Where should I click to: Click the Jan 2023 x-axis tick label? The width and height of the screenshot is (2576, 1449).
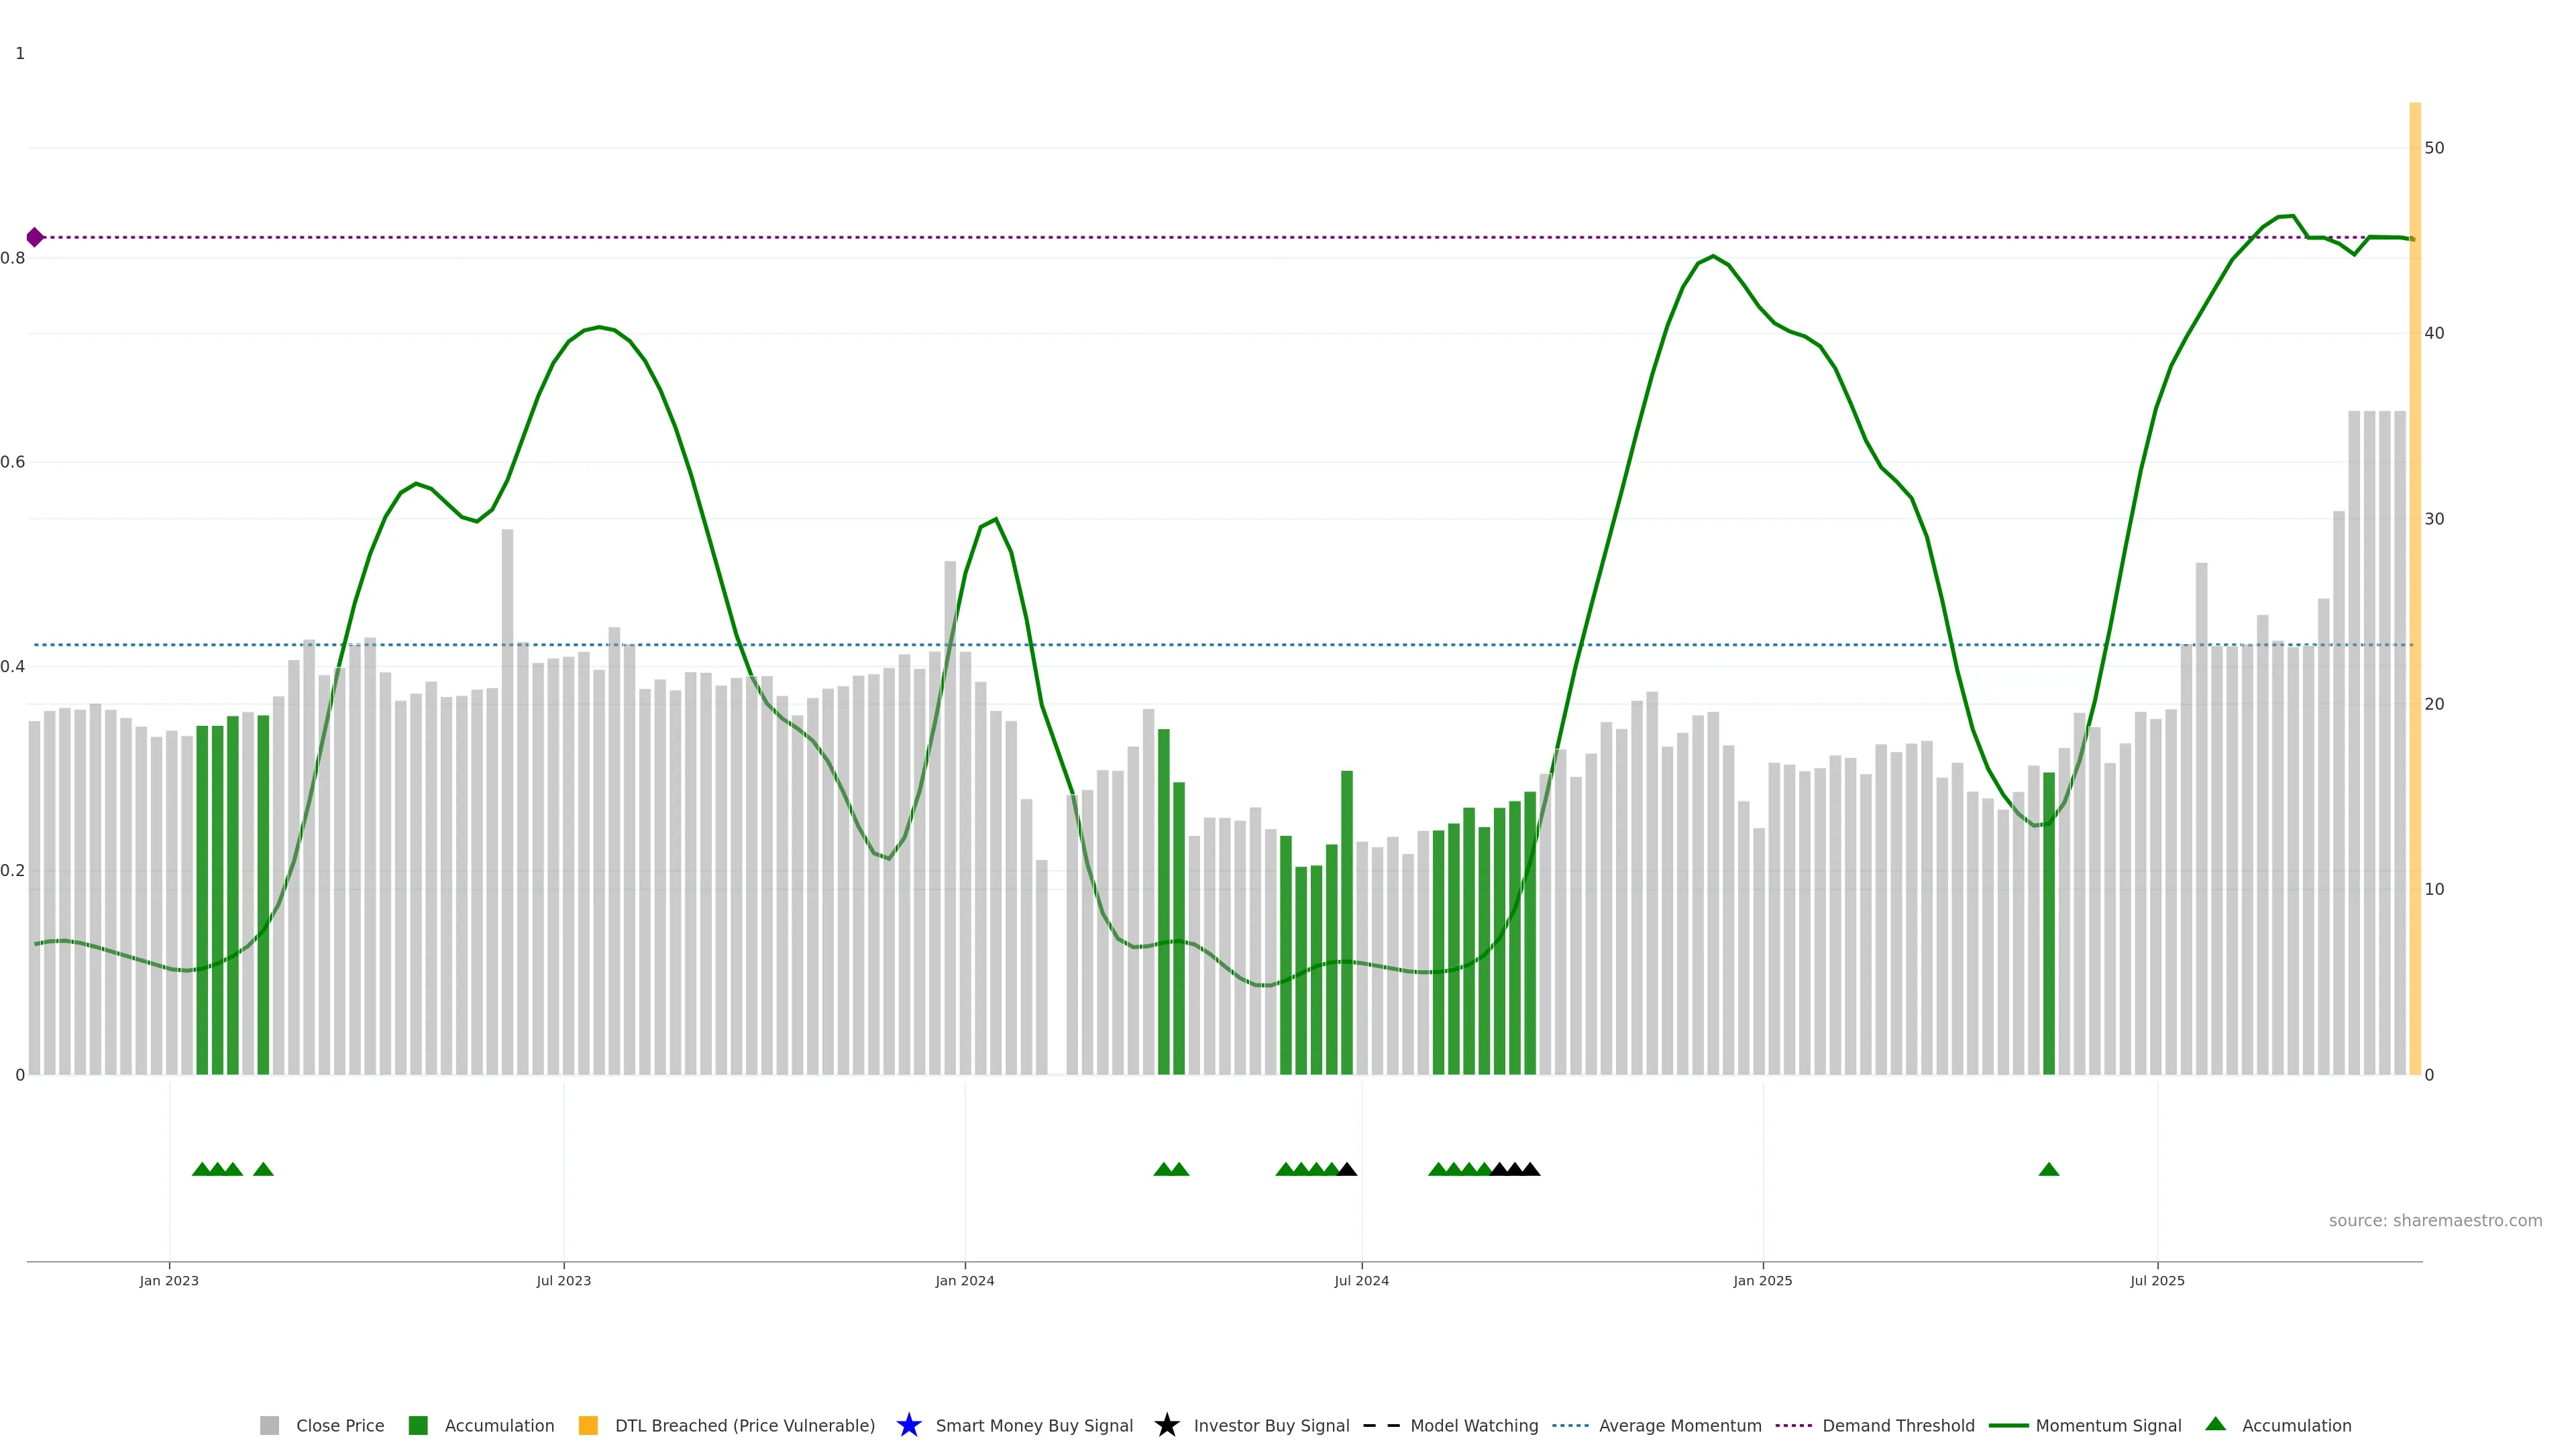coord(169,1281)
